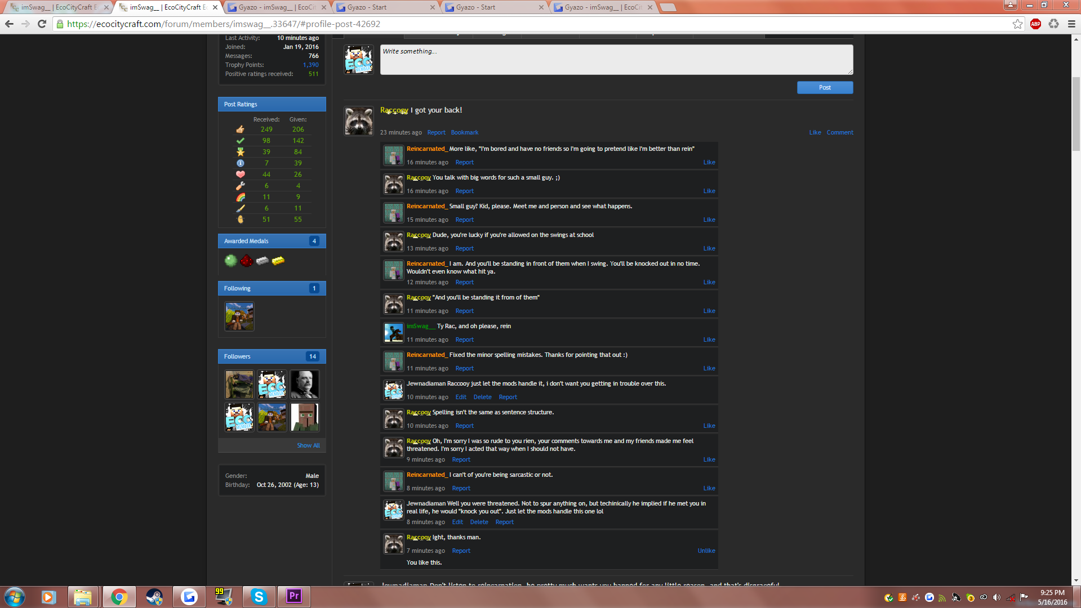Open Adobe Premiere from the taskbar
Screen dimensions: 1081x608
(293, 597)
